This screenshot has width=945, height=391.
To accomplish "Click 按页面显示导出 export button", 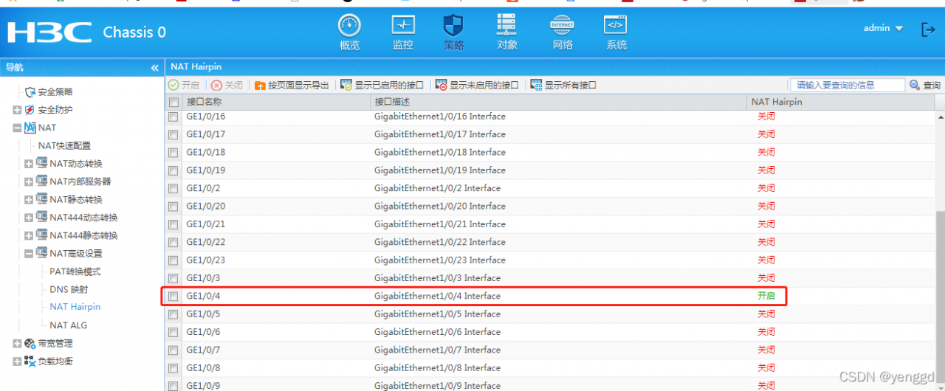I will click(292, 85).
